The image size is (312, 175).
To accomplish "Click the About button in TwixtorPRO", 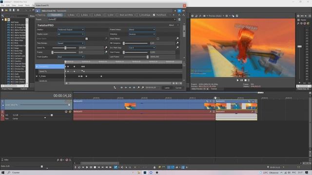I will tap(171, 25).
